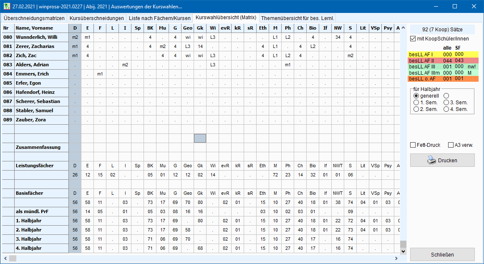This screenshot has width=484, height=264.
Task: Click the horizontal scrollbar left arrow
Action: coord(5,259)
